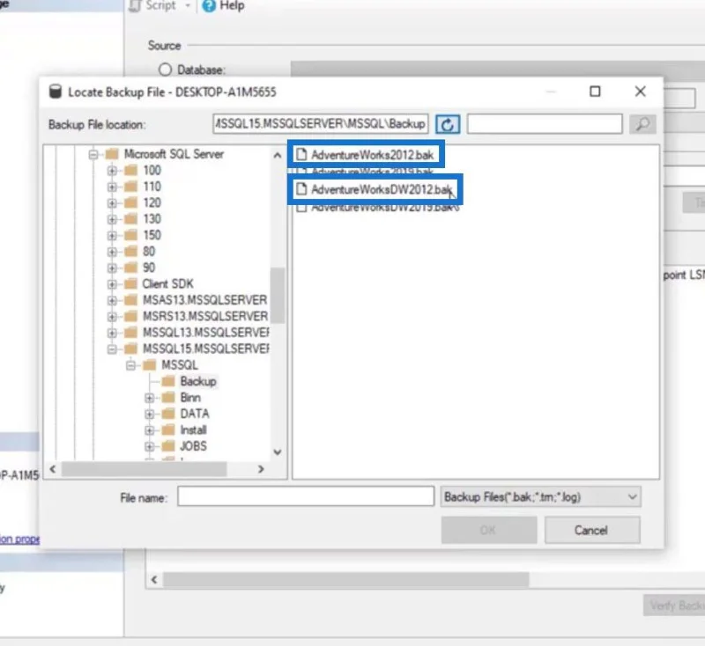Expand the JOBS folder node
This screenshot has height=646, width=705.
click(150, 446)
